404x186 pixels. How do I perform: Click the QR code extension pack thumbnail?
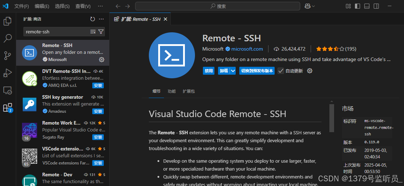click(x=30, y=156)
